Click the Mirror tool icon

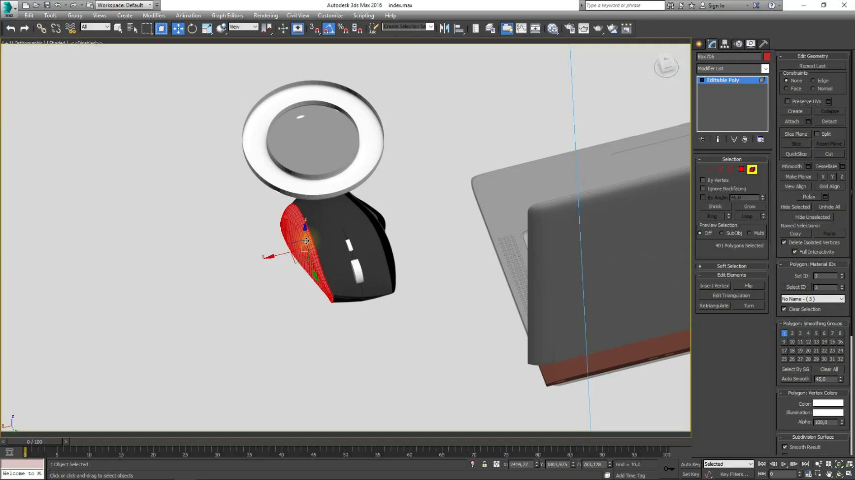pyautogui.click(x=444, y=29)
